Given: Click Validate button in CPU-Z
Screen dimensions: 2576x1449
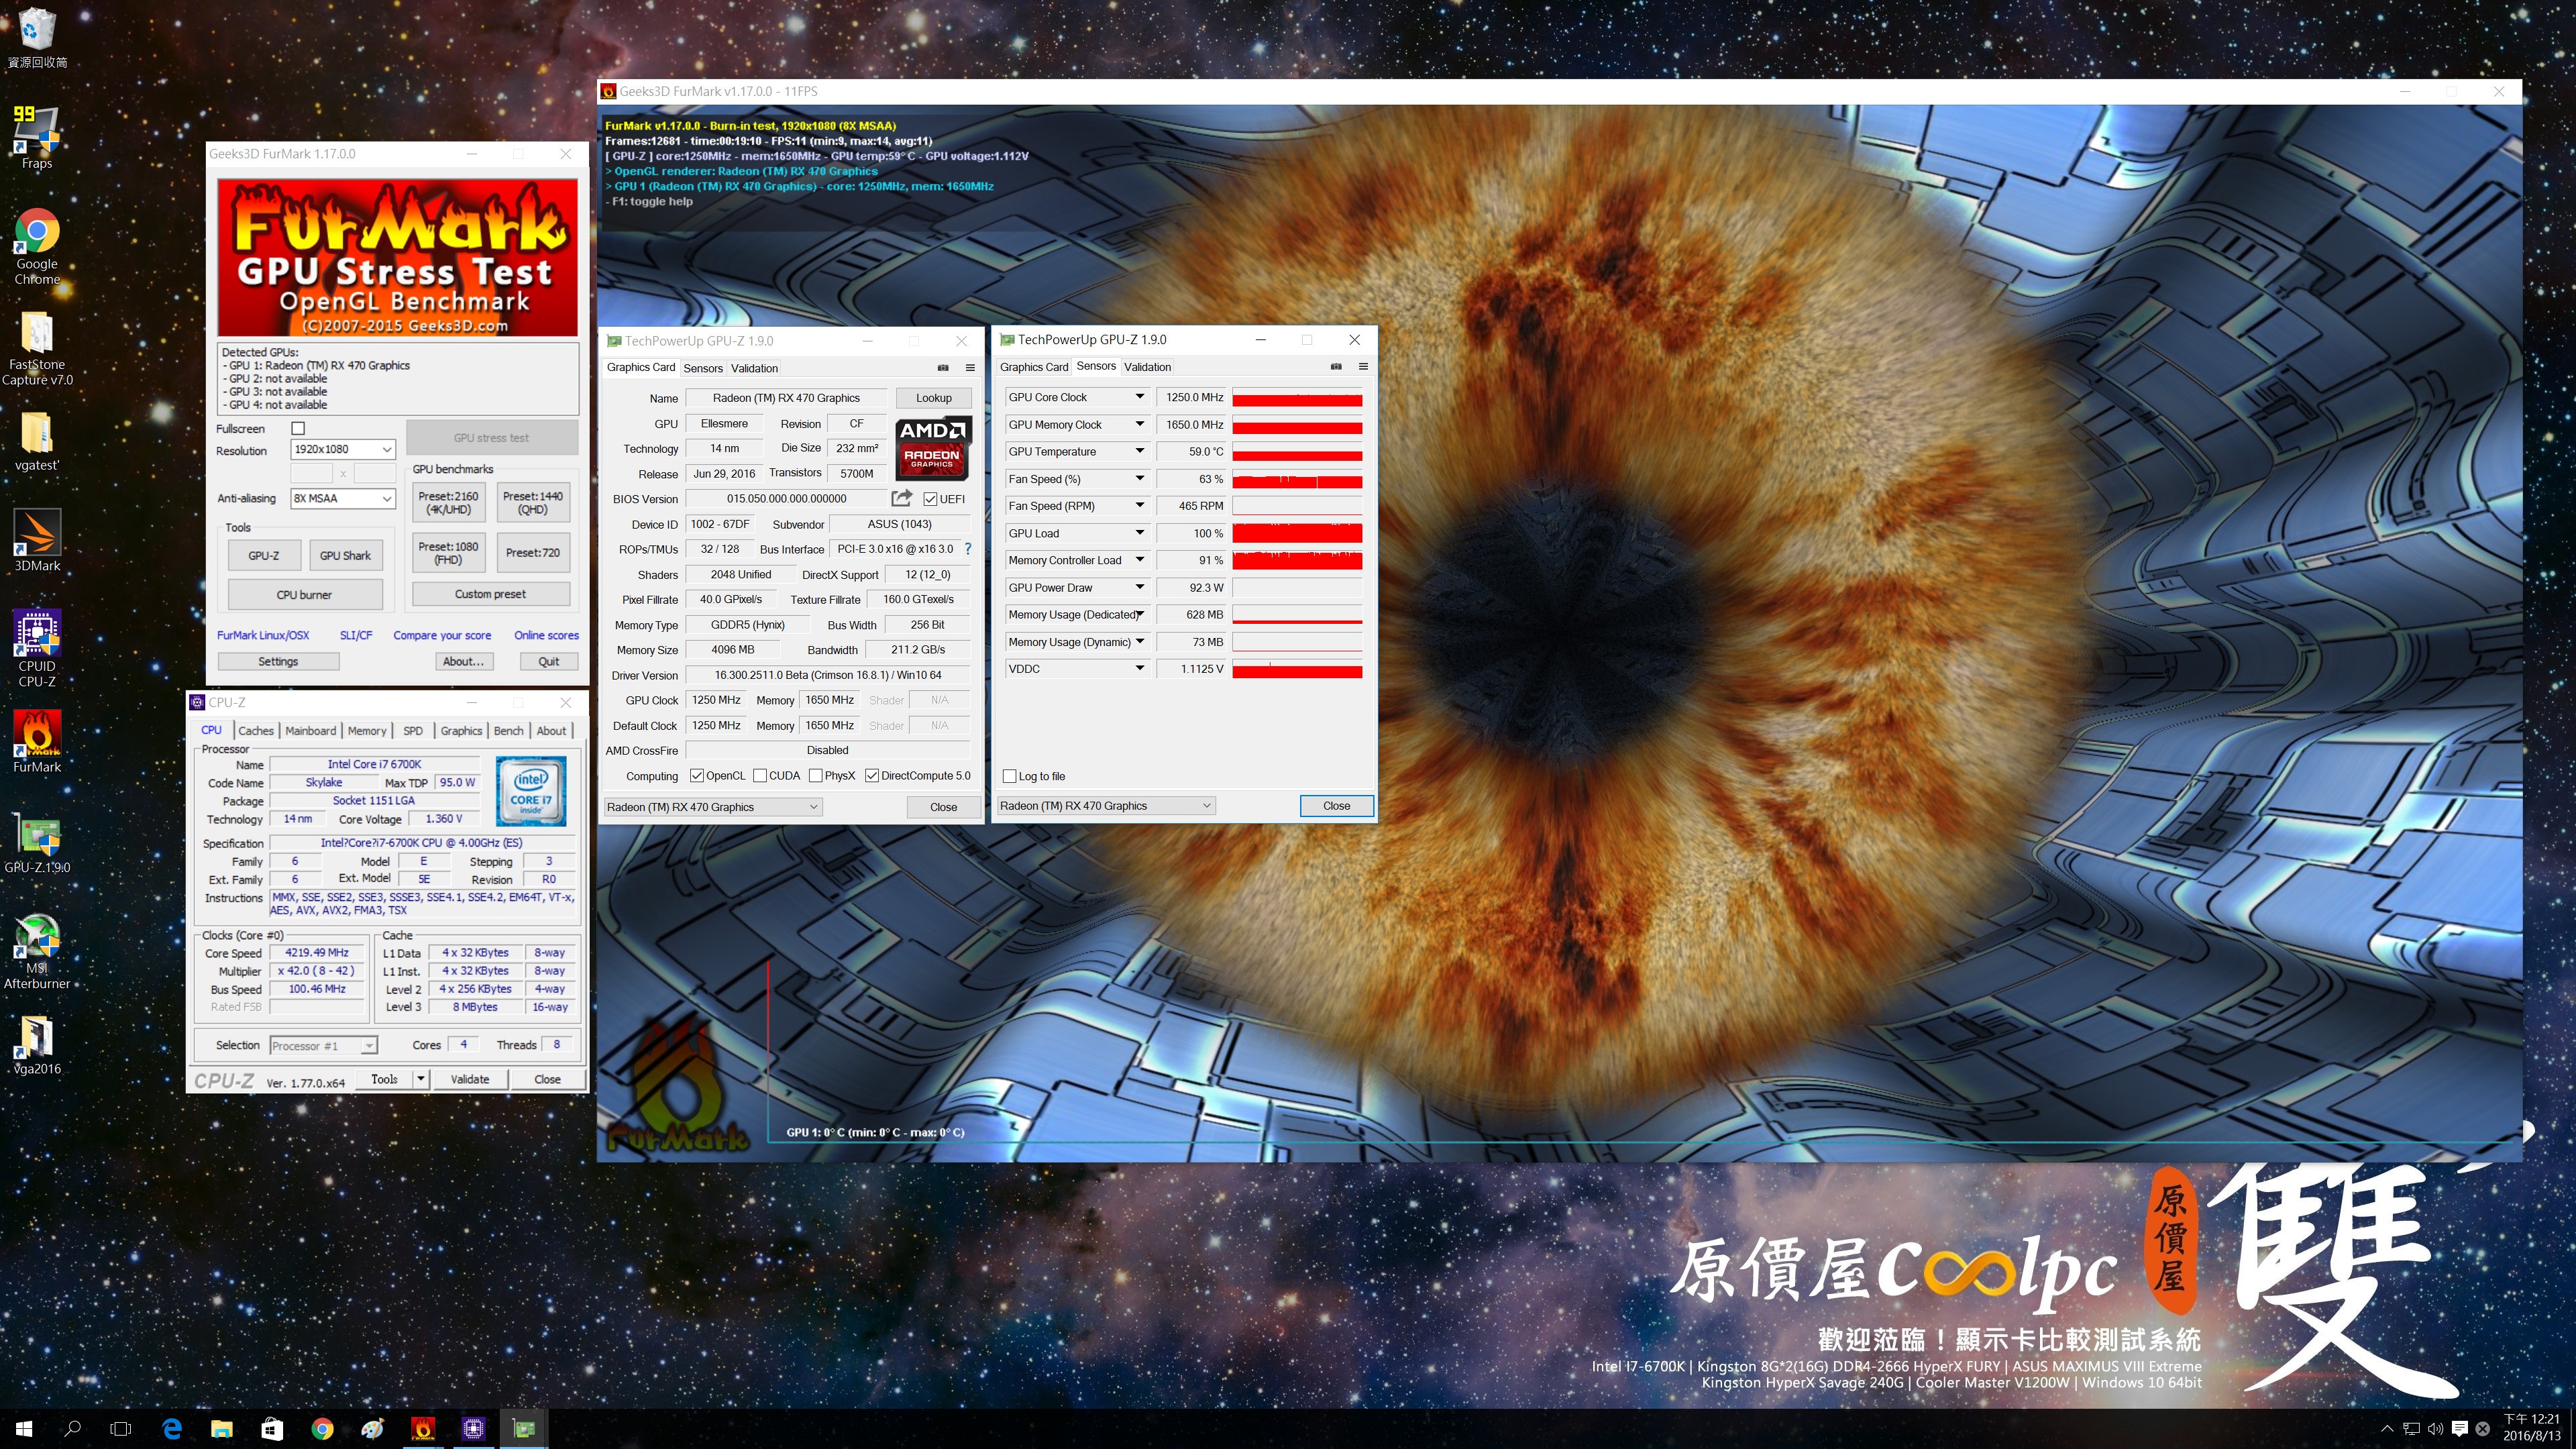Looking at the screenshot, I should pos(470,1079).
